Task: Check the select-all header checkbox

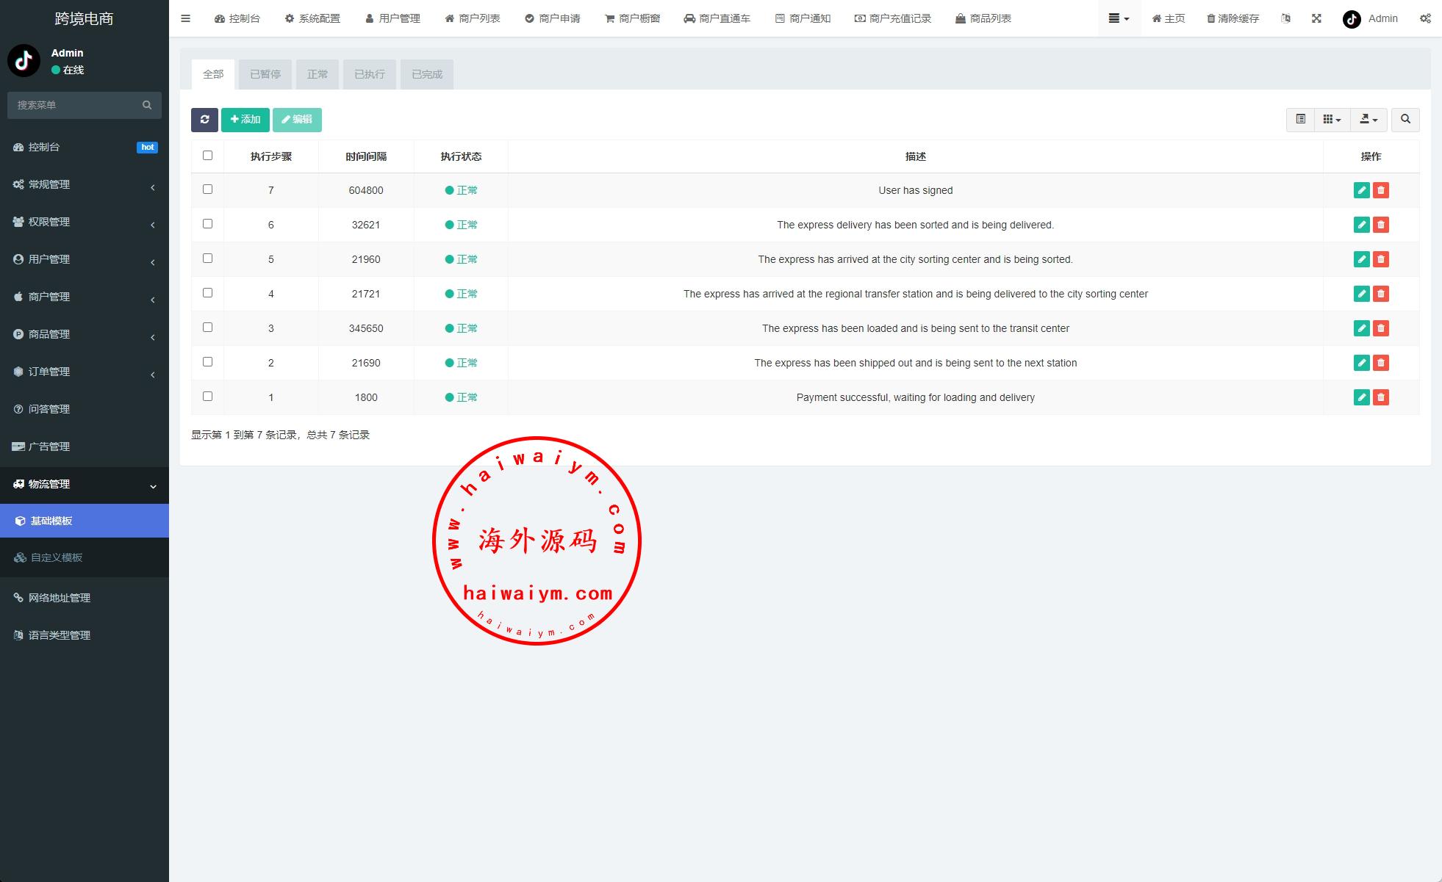Action: pyautogui.click(x=207, y=156)
